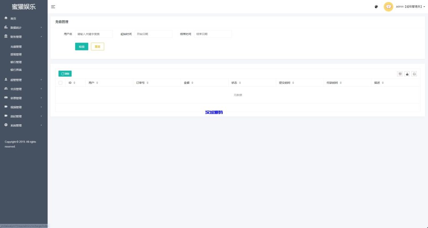
Task: Click the hamburger sidebar collapse icon
Action: point(53,7)
